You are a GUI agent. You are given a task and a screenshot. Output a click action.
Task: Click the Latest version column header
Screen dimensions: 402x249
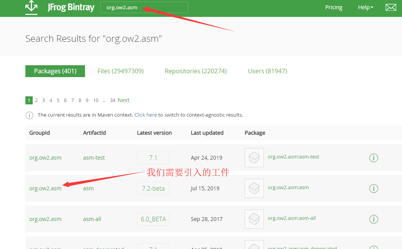tap(154, 133)
